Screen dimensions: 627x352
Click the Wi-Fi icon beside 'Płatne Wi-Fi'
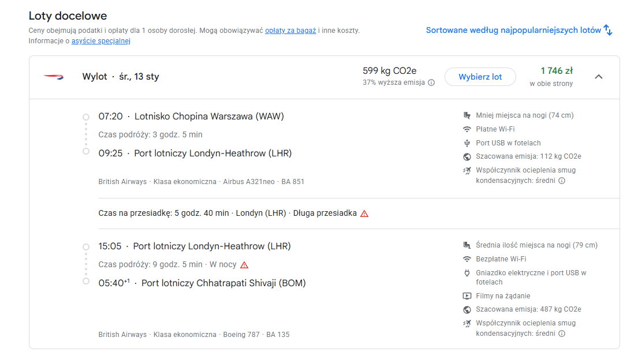(466, 129)
